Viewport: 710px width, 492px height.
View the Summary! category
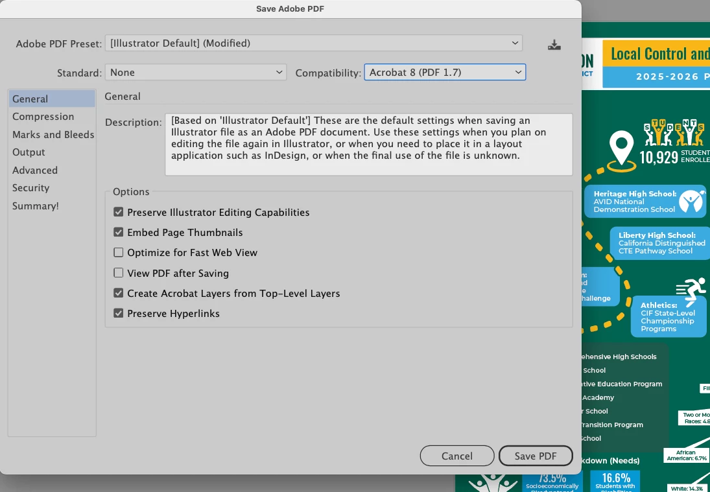point(35,206)
